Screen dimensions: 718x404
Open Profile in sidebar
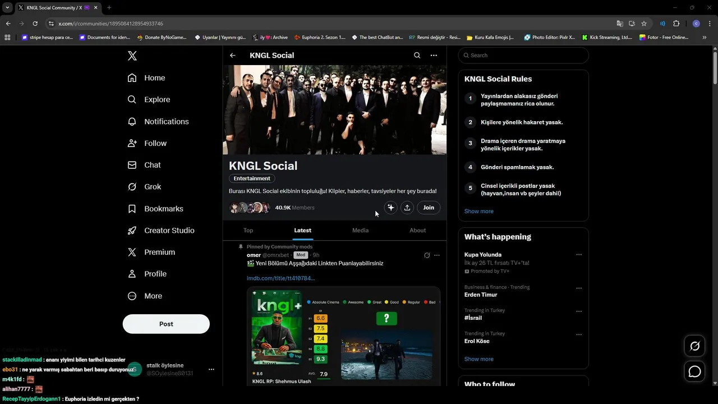(x=147, y=274)
